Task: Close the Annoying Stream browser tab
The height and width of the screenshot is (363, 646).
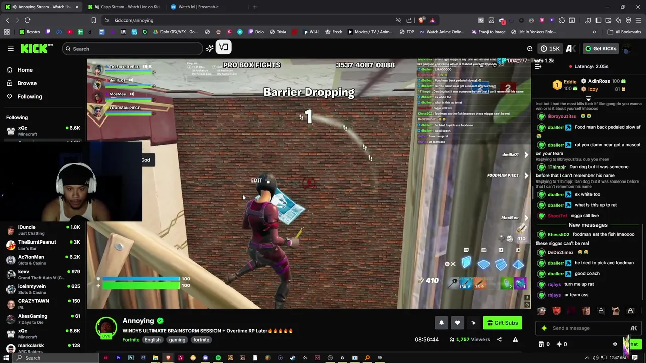Action: point(77,7)
